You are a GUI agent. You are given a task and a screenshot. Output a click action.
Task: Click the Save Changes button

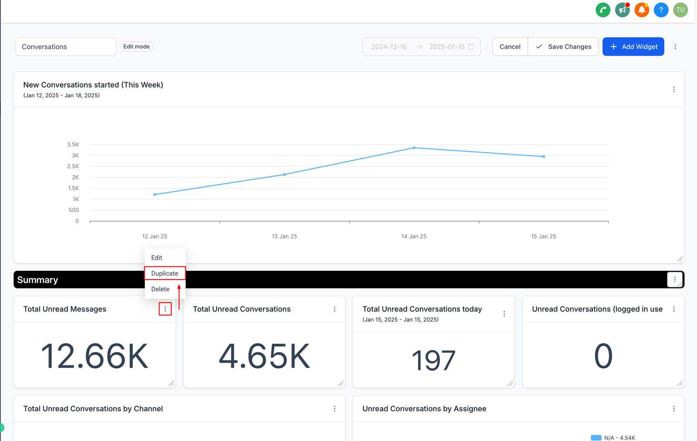pyautogui.click(x=563, y=47)
